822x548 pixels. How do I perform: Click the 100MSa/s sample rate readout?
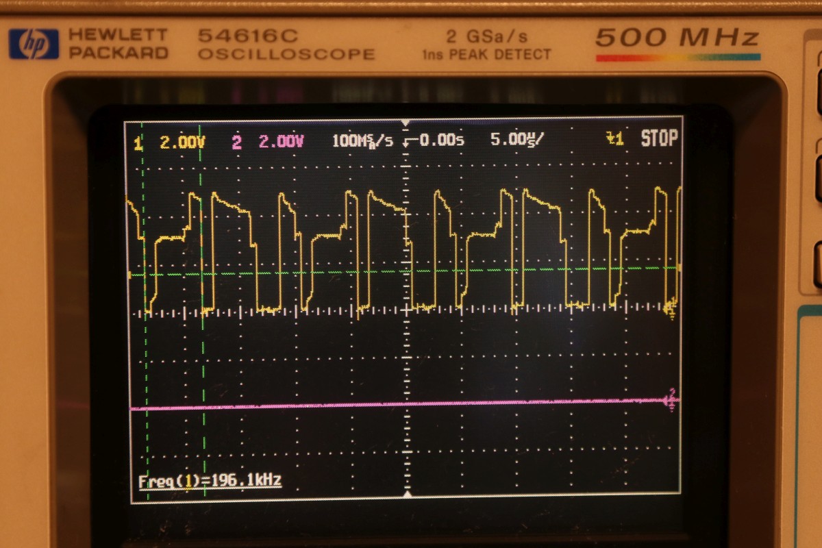(x=363, y=141)
